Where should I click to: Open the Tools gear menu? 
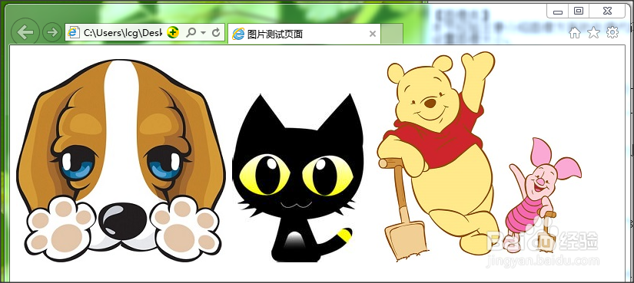[x=612, y=32]
